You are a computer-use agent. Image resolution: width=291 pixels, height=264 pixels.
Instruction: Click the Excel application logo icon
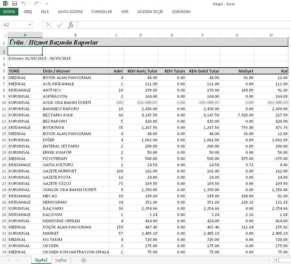pos(6,3)
